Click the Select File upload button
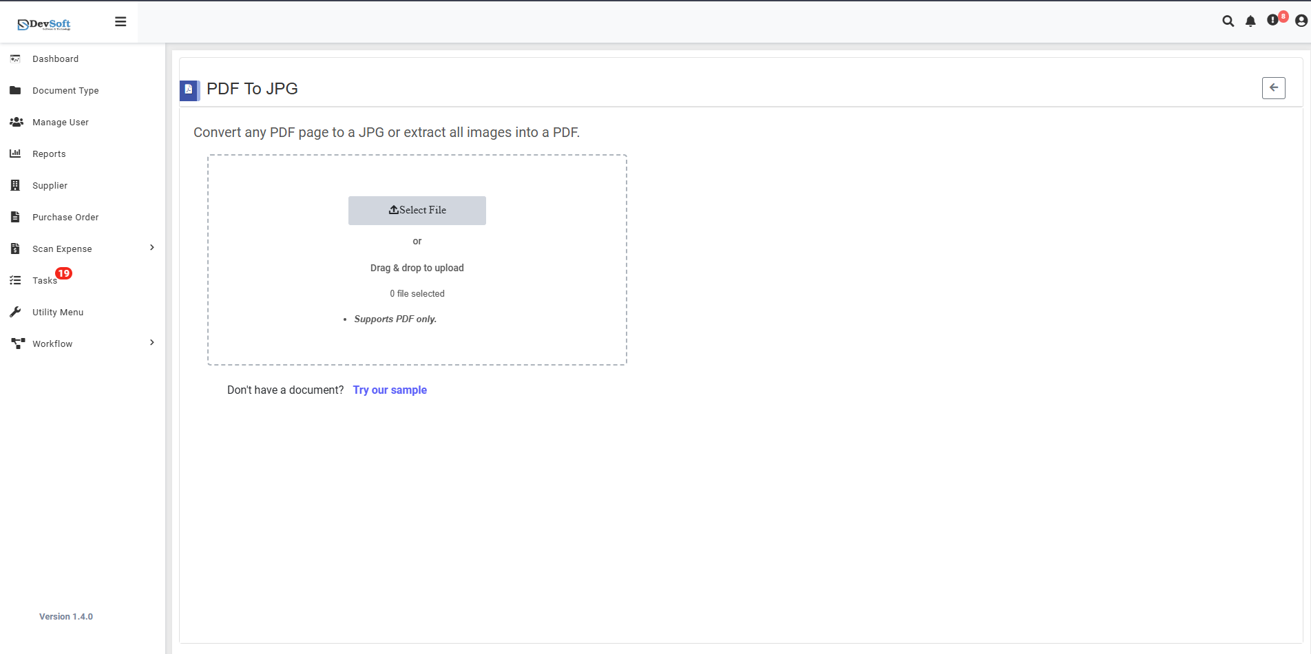 (417, 210)
